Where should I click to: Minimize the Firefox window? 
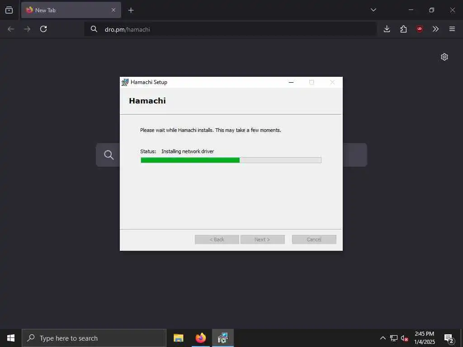411,10
